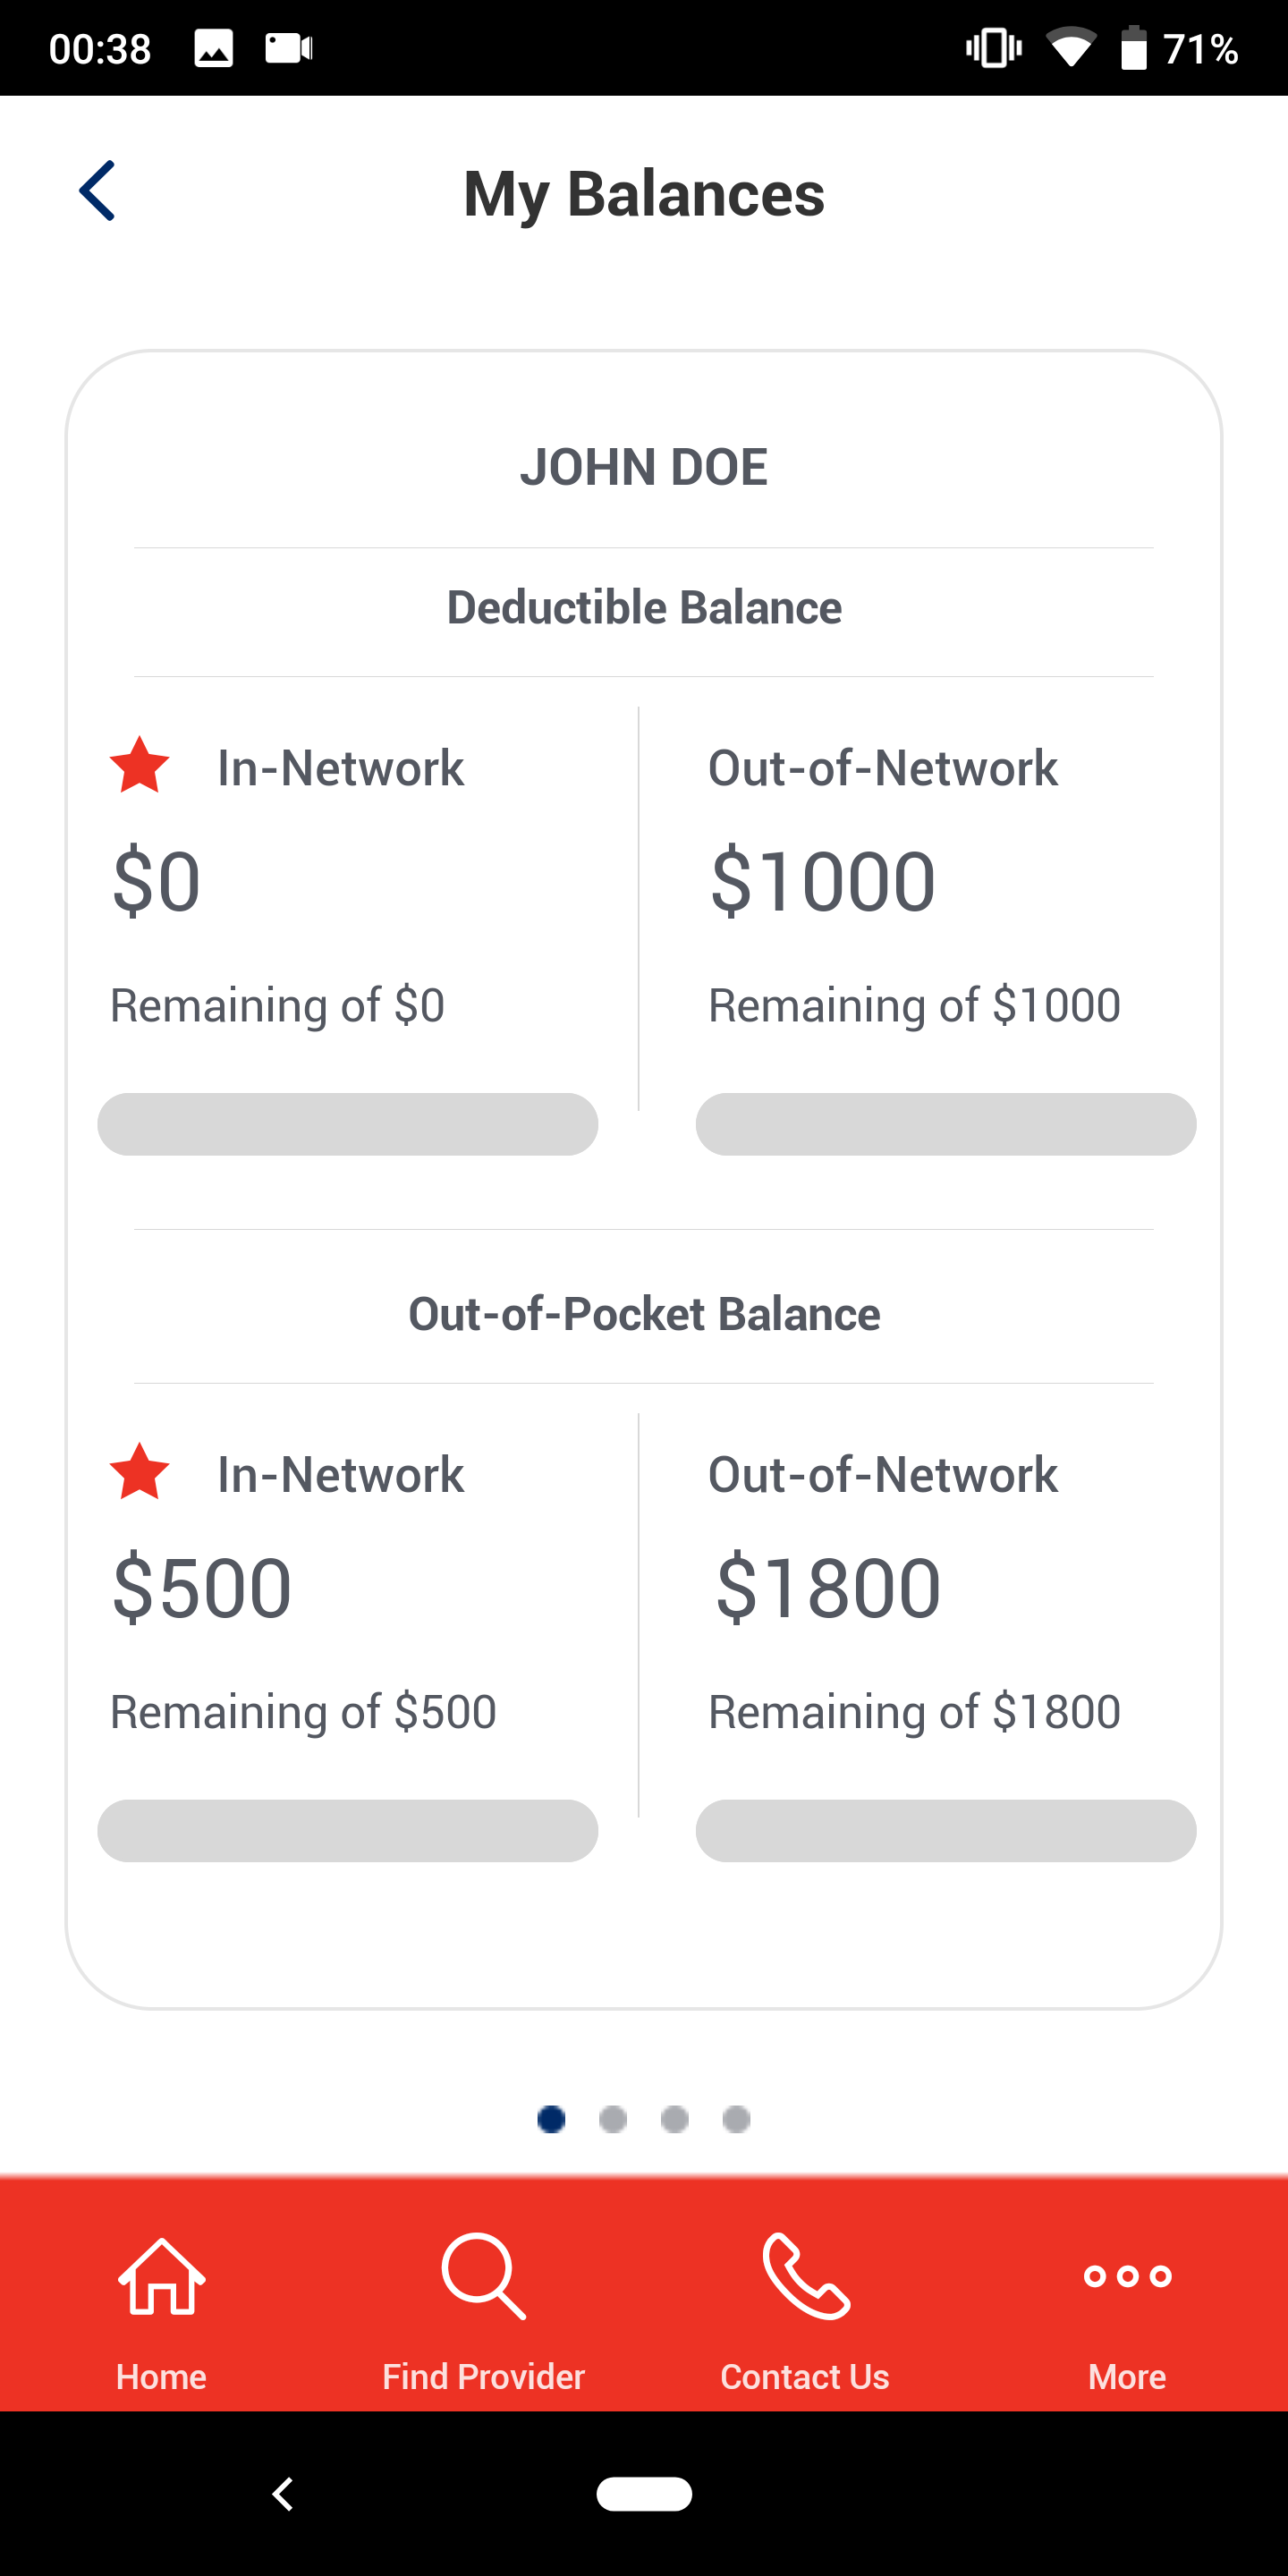Tap the Out-of-Pocket Out-of-Network progress bar
Viewport: 1288px width, 2576px height.
coord(946,1830)
